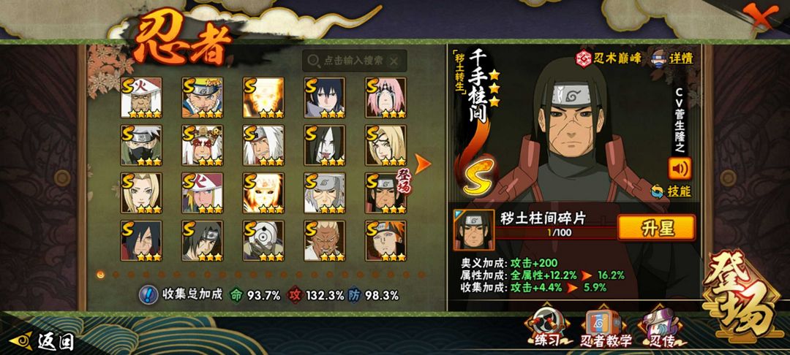The height and width of the screenshot is (355, 790).
Task: Clear the search with X icon
Action: pos(394,61)
